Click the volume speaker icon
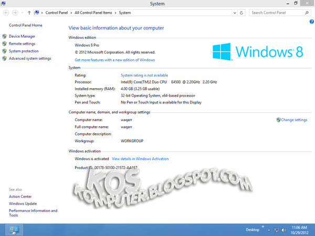The width and height of the screenshot is (315, 236). pyautogui.click(x=283, y=230)
